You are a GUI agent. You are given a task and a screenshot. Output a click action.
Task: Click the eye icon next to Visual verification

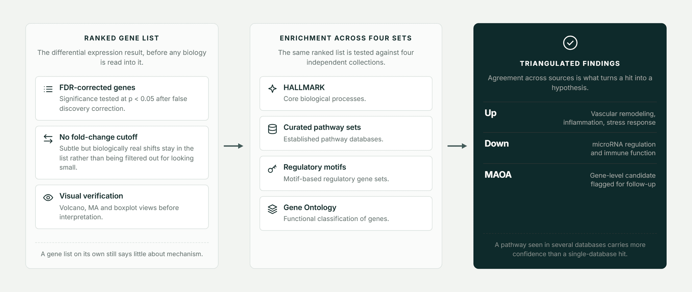[x=48, y=198]
